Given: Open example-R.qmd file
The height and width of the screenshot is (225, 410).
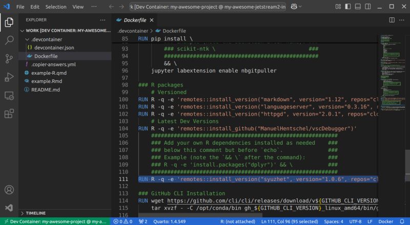Looking at the screenshot, I should (x=66, y=73).
